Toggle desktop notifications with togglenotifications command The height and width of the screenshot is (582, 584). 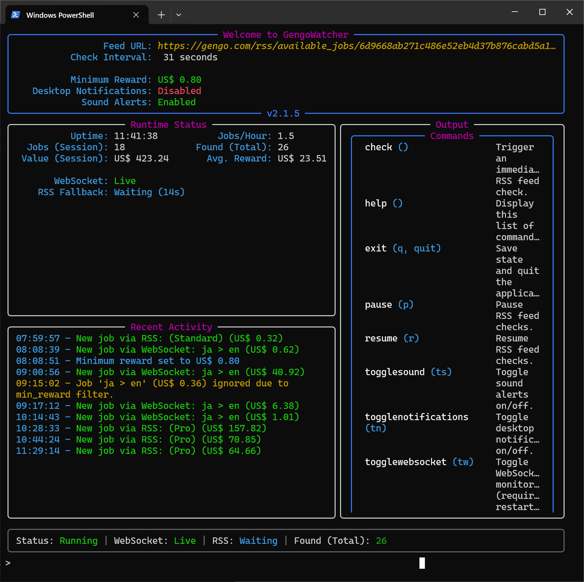[x=416, y=417]
